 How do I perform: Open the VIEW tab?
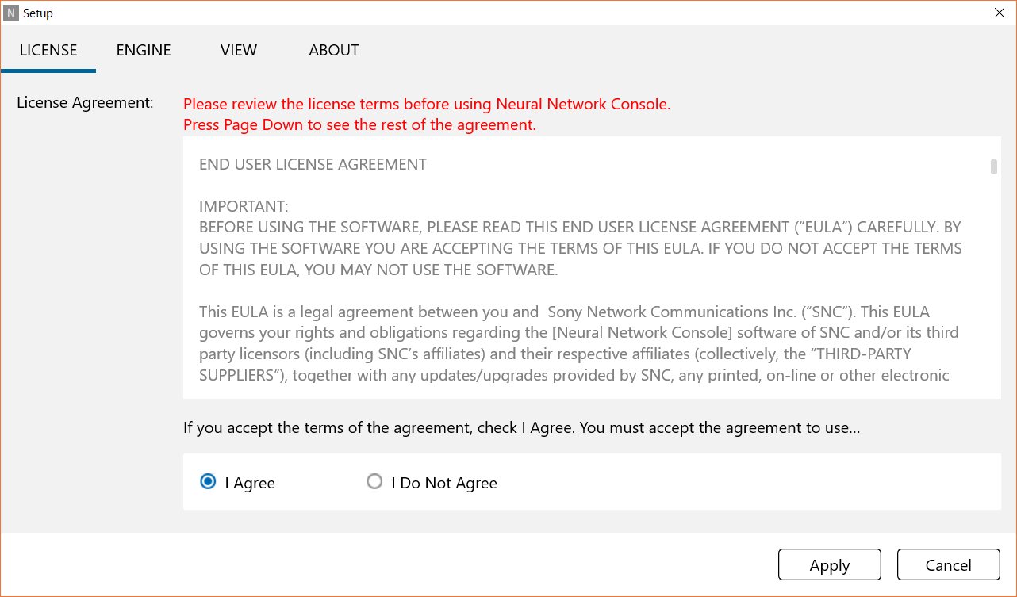pyautogui.click(x=238, y=49)
